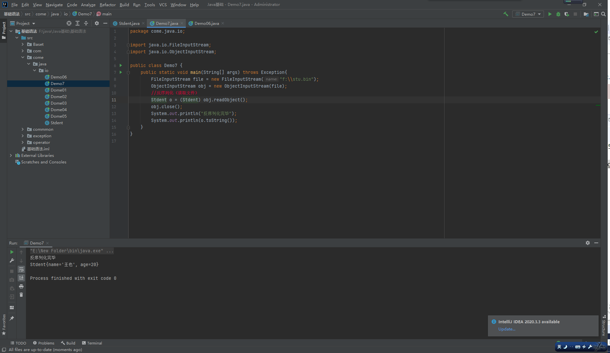Select Dome03 class in project tree
Image resolution: width=610 pixels, height=353 pixels.
pyautogui.click(x=59, y=103)
